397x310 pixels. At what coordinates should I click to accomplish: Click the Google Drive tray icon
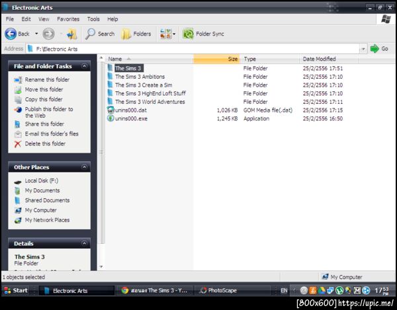coord(322,291)
